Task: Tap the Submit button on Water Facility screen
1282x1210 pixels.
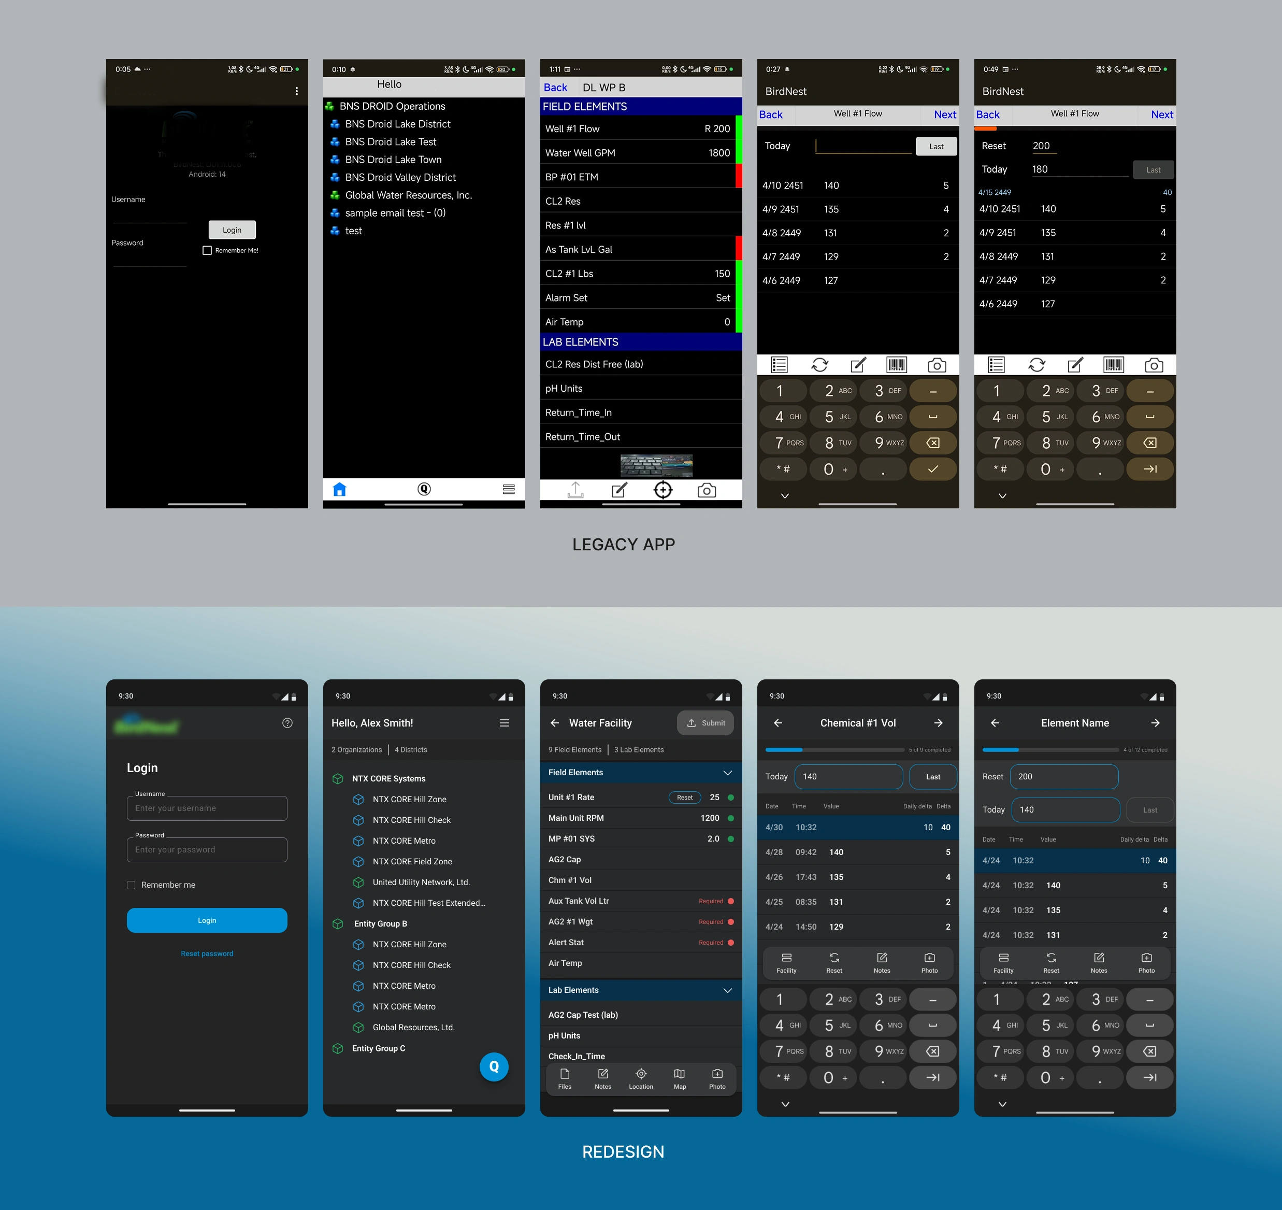Action: click(706, 723)
